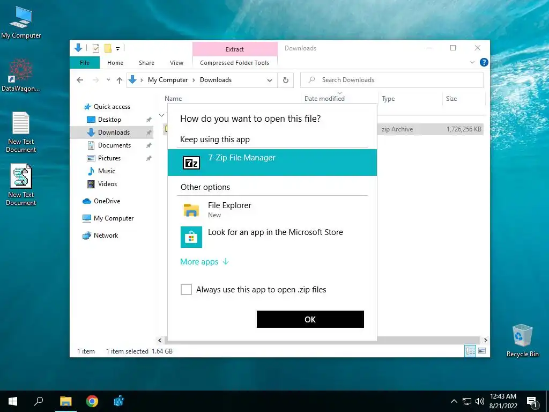Switch to the Home ribbon tab
The height and width of the screenshot is (412, 549).
(115, 63)
